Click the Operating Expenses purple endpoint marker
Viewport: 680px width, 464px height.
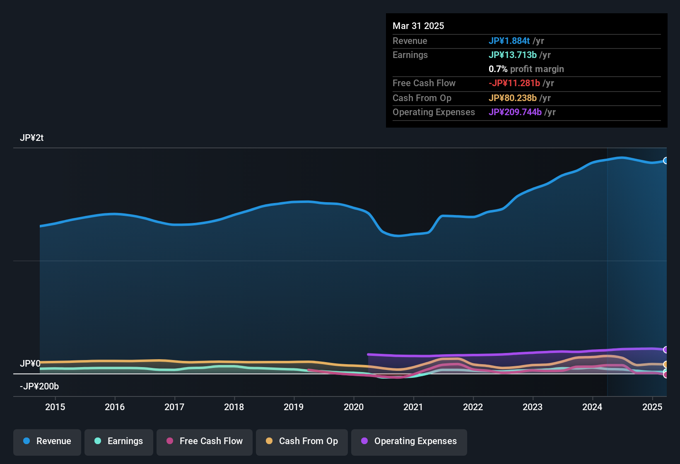666,350
